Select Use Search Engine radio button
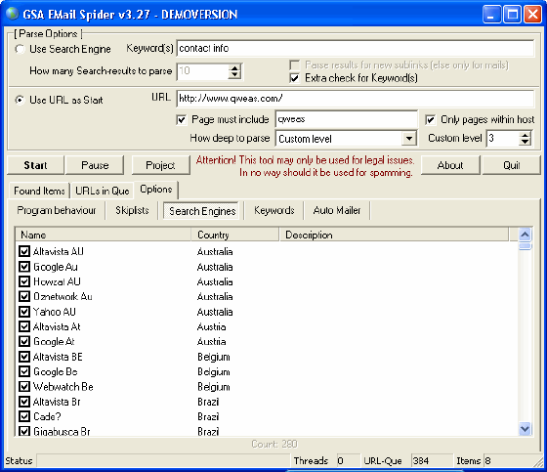The height and width of the screenshot is (472, 547). (x=20, y=49)
